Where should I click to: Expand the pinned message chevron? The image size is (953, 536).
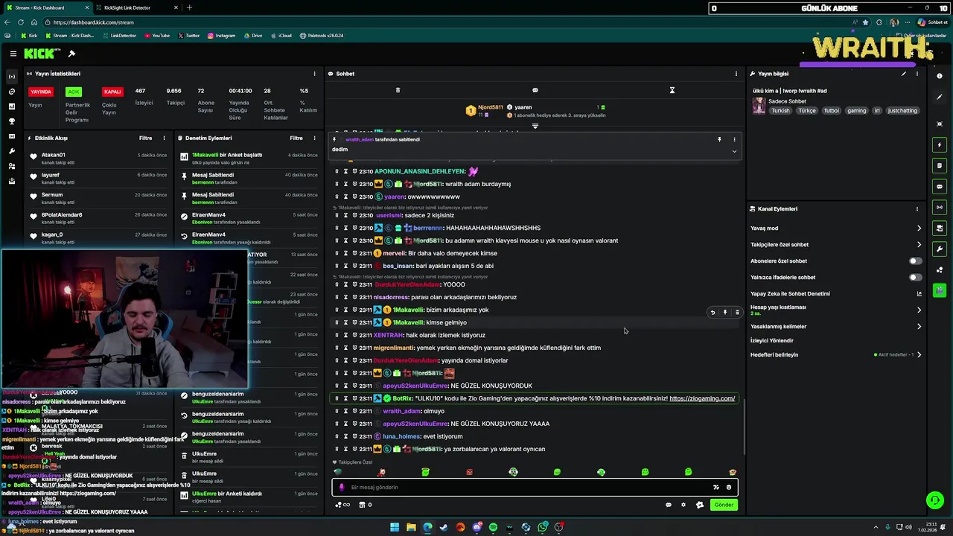coord(734,151)
